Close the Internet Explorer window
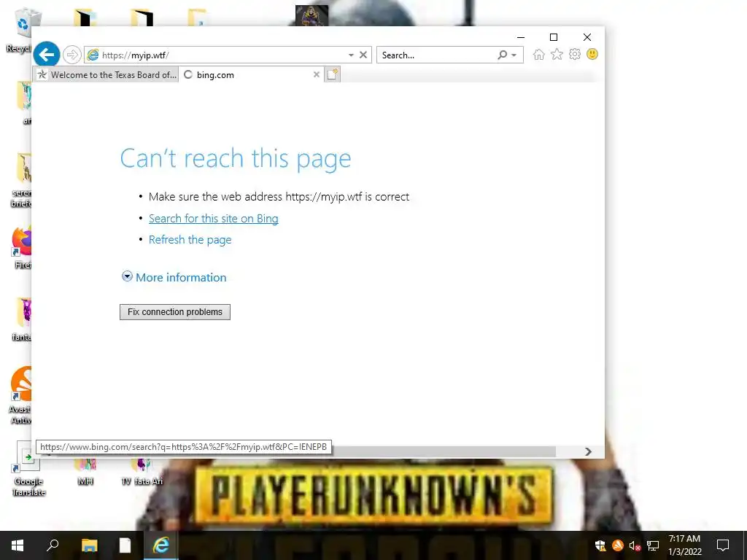The width and height of the screenshot is (747, 560). 587,37
